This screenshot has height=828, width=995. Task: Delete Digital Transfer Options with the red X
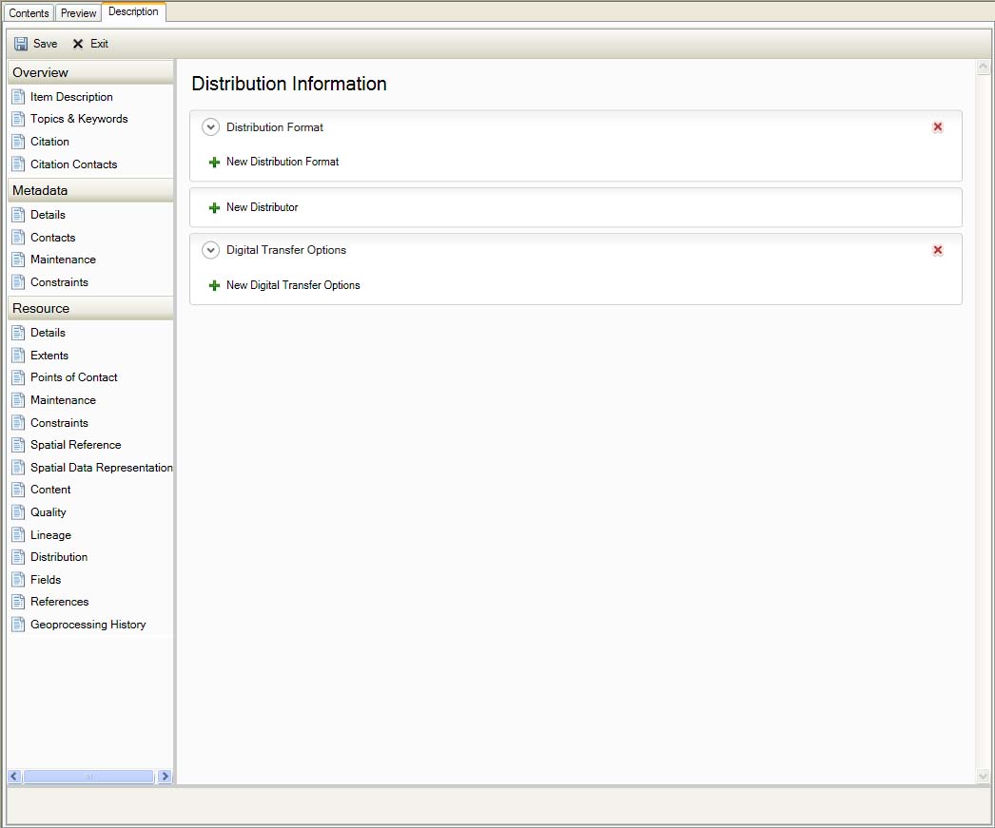click(x=938, y=250)
